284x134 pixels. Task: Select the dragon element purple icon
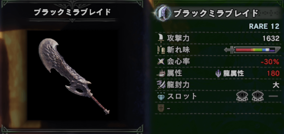pyautogui.click(x=218, y=74)
